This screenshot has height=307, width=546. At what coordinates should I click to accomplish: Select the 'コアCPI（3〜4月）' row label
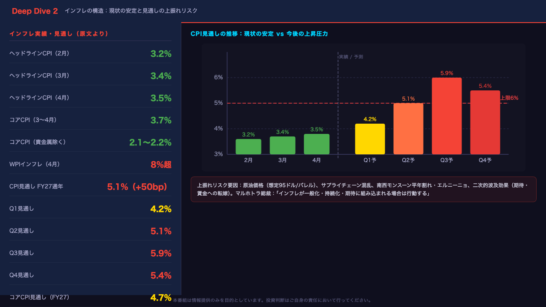click(x=33, y=120)
